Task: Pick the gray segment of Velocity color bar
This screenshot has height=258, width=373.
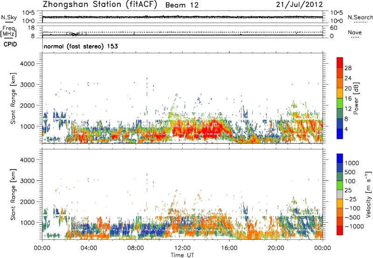Action: coord(340,194)
